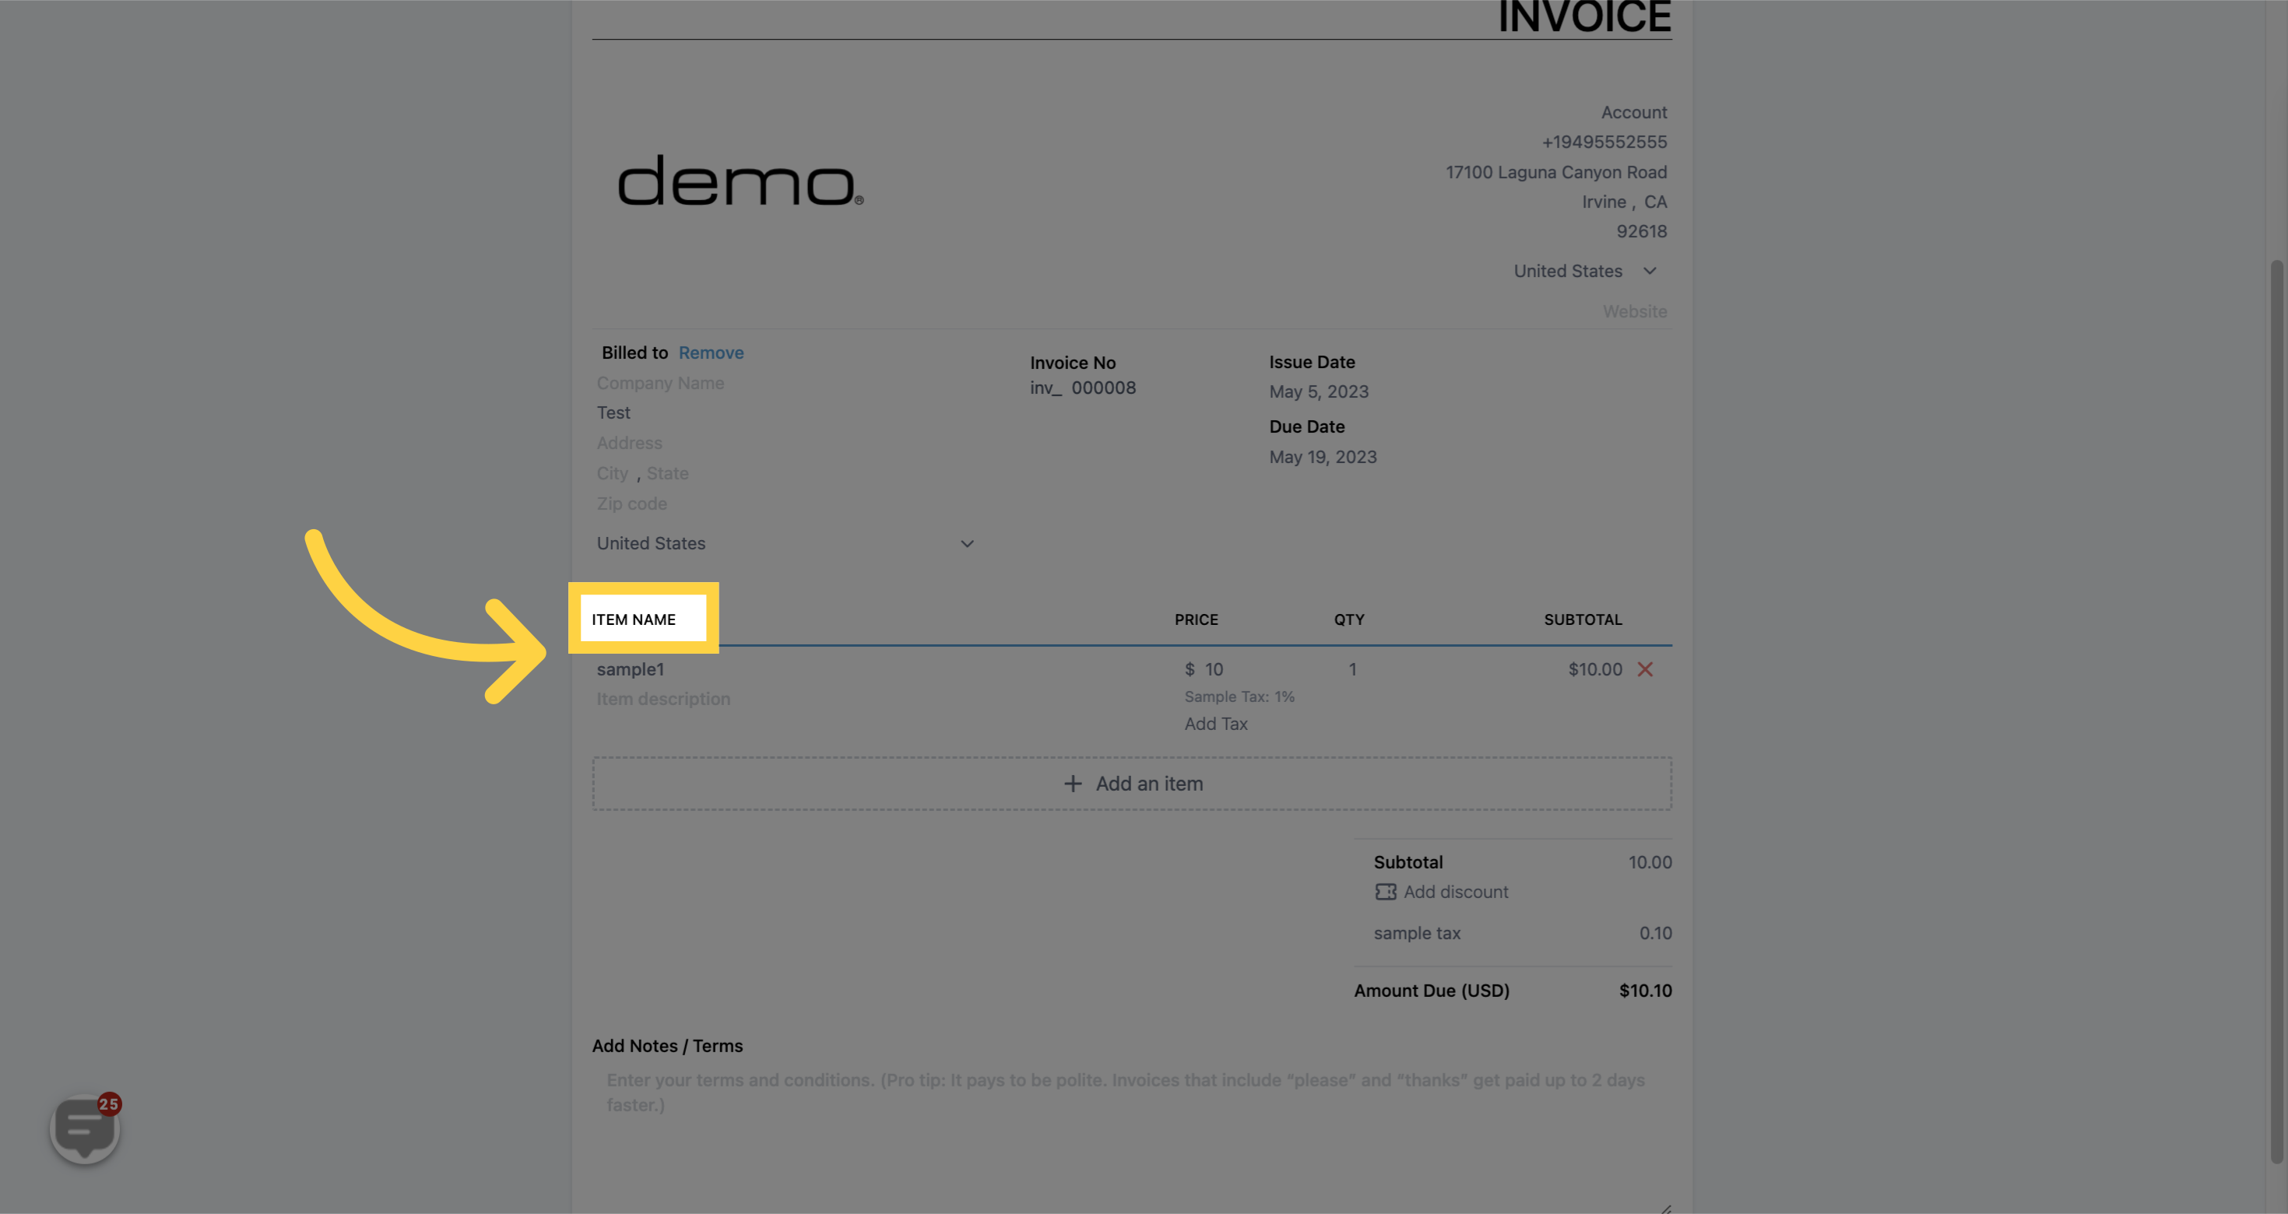2288x1214 pixels.
Task: Edit the item price value 10
Action: 1213,669
